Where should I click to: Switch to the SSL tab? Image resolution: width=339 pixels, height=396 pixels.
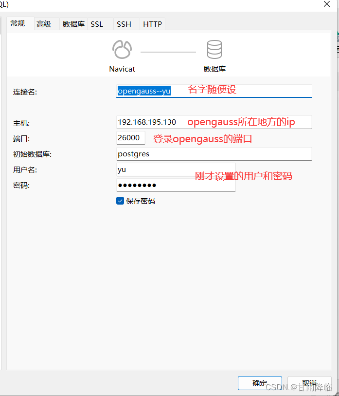click(x=100, y=24)
